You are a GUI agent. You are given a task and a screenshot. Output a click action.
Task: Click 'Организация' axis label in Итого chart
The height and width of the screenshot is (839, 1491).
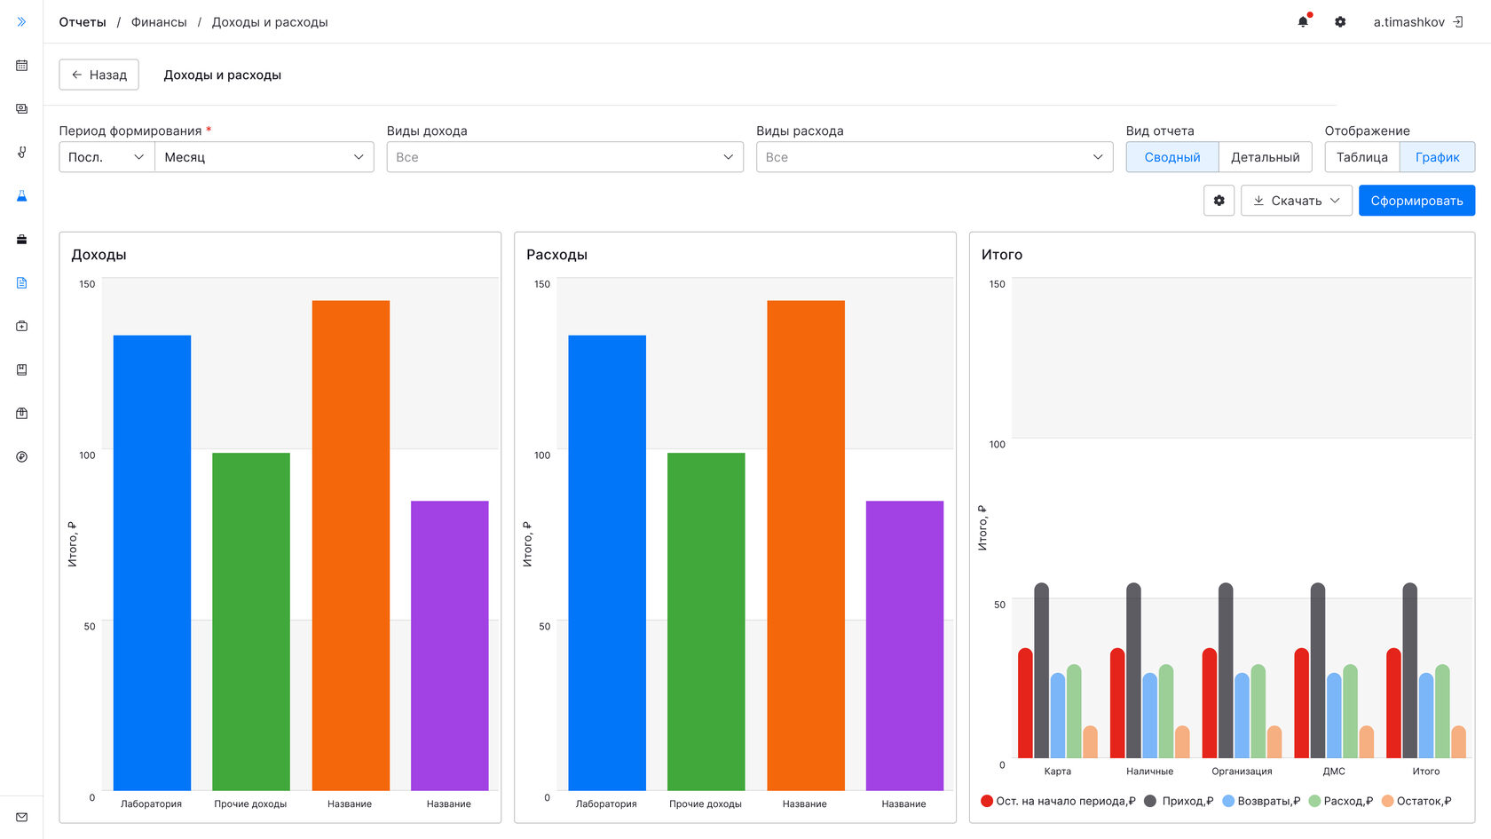pyautogui.click(x=1242, y=772)
